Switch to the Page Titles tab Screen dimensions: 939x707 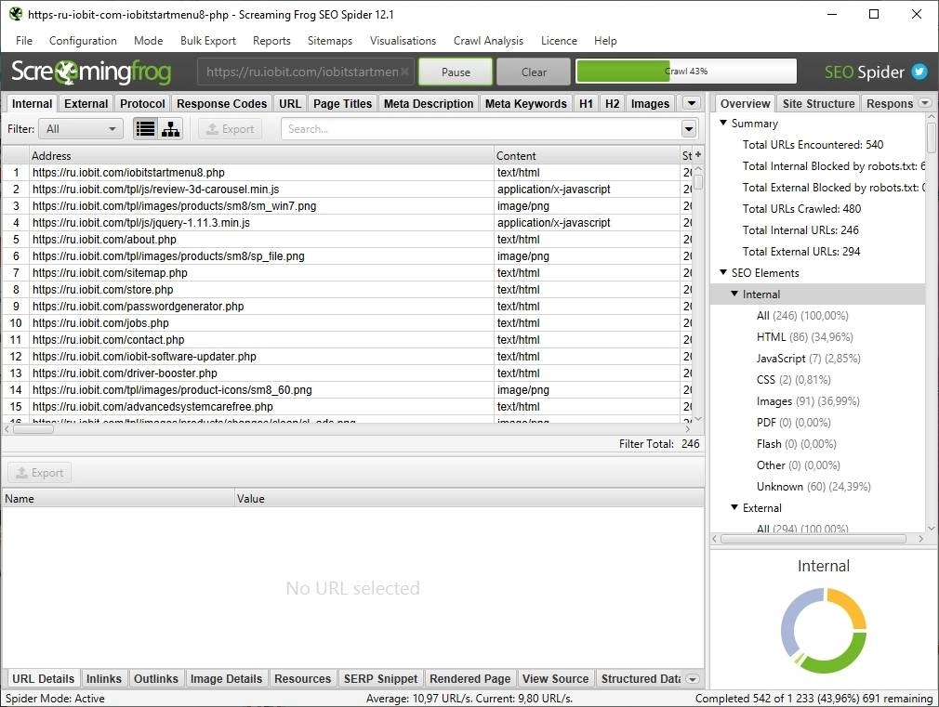point(342,103)
